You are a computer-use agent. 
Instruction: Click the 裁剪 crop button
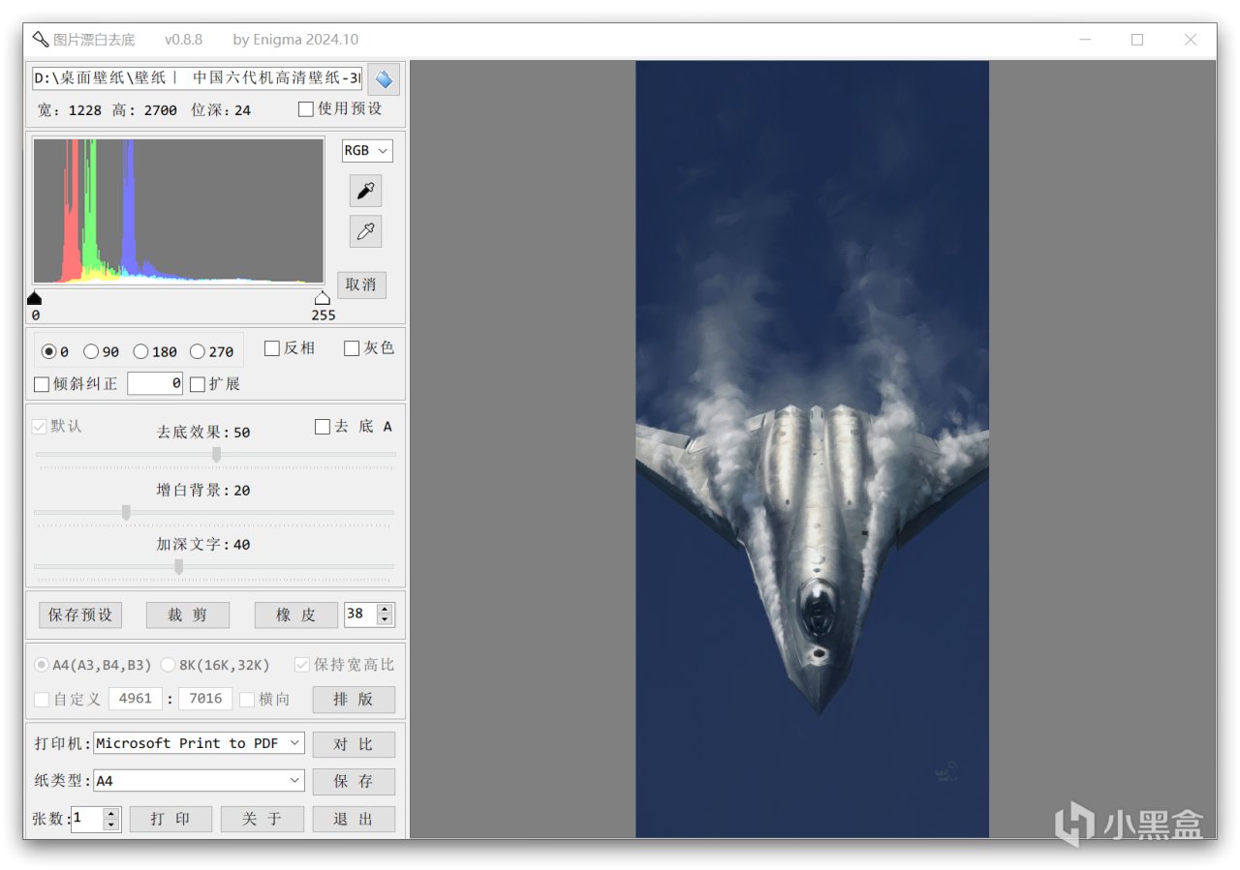coord(188,615)
